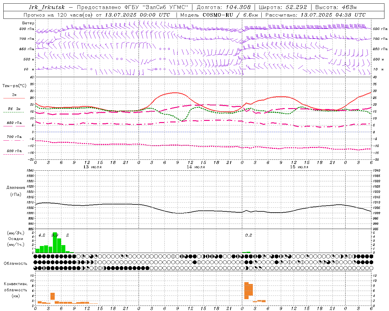Viewport: 389px width, 311px height.
Task: Click the forecast start 13.07.2025 00:00 UTC
Action: click(137, 15)
